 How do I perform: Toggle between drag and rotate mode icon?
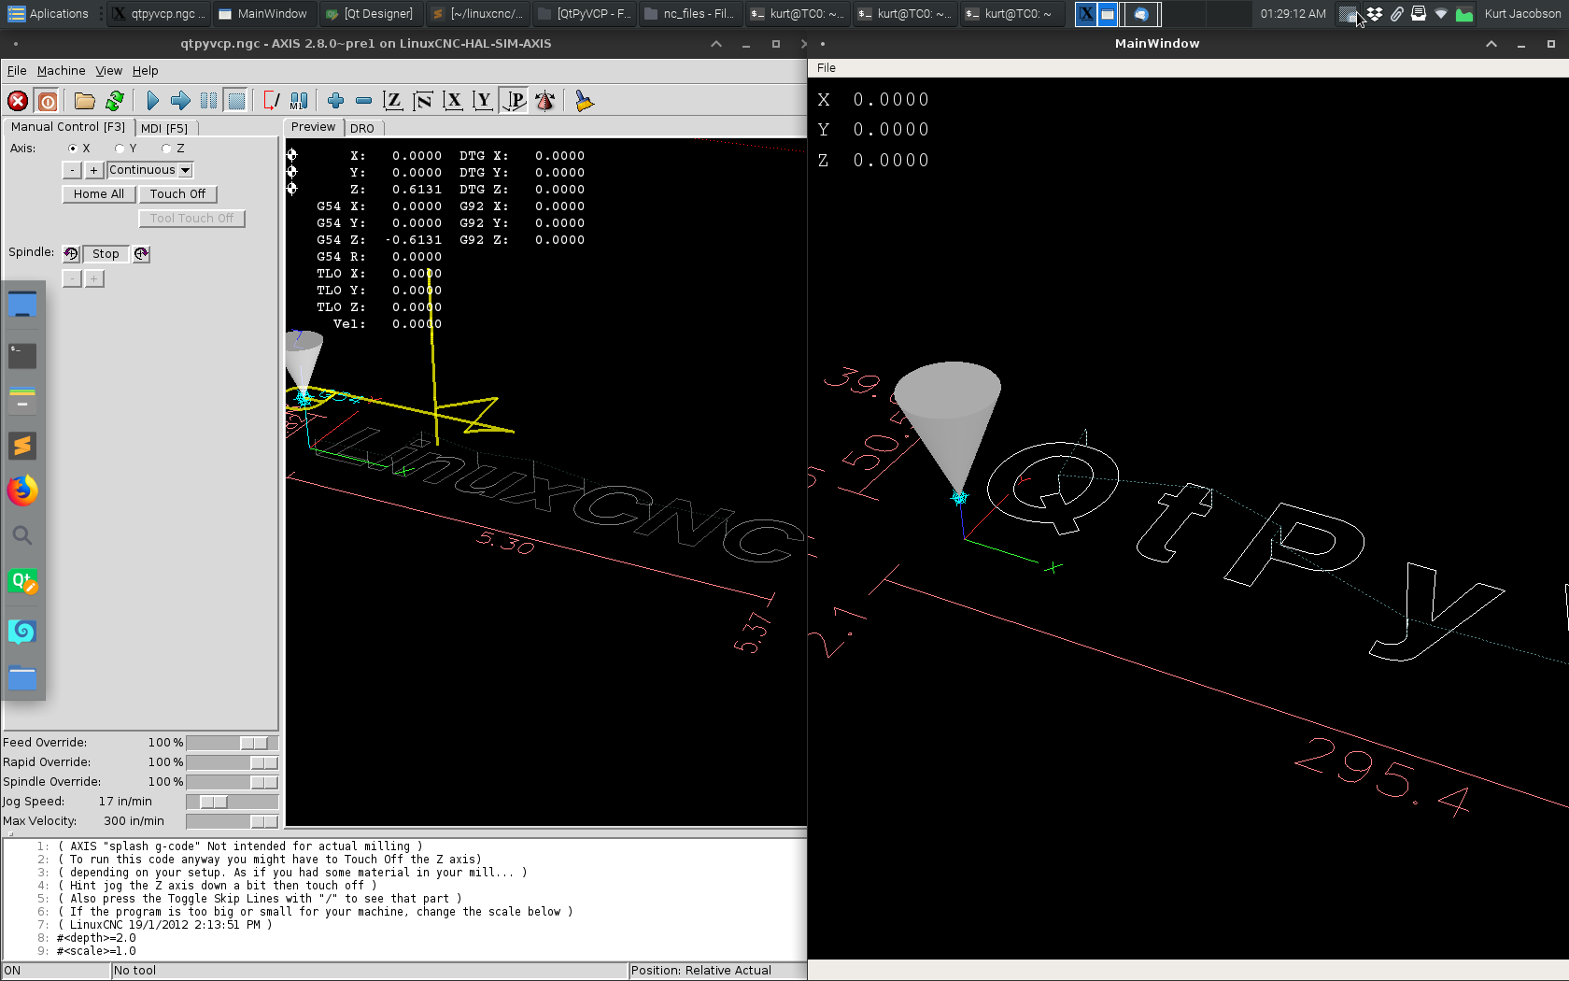(544, 101)
